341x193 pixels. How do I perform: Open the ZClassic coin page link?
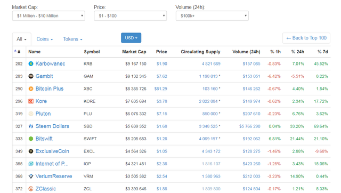pyautogui.click(x=46, y=189)
